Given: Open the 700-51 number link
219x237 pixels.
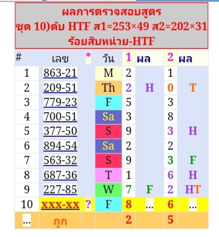Looking at the screenshot, I should click(60, 117).
